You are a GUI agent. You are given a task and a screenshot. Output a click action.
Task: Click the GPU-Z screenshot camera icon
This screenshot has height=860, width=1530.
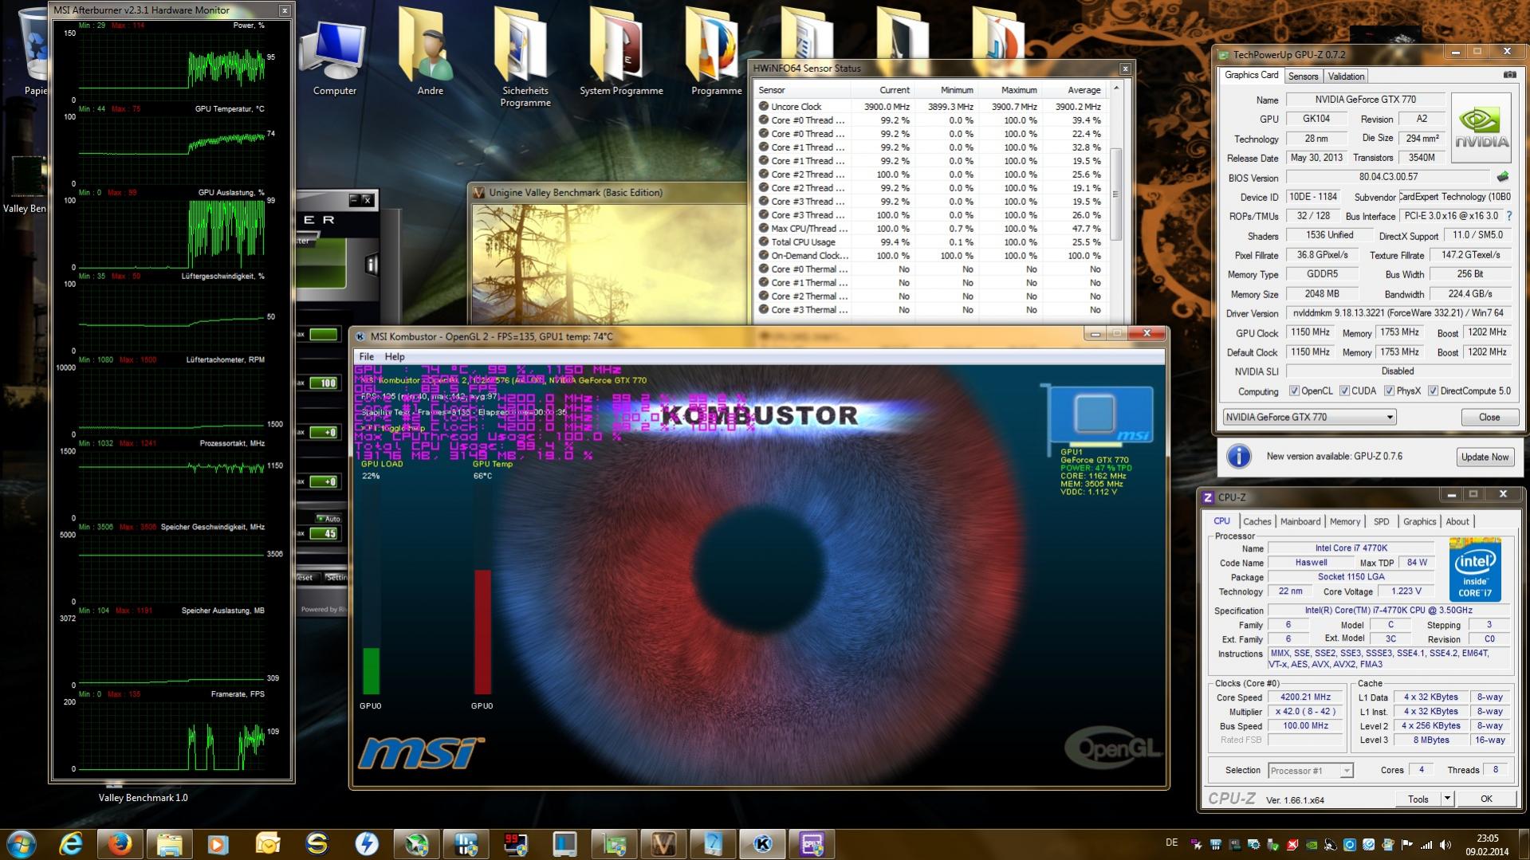[1509, 75]
